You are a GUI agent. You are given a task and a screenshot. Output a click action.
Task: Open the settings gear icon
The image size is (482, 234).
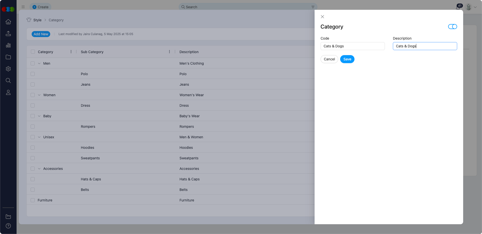(8, 69)
